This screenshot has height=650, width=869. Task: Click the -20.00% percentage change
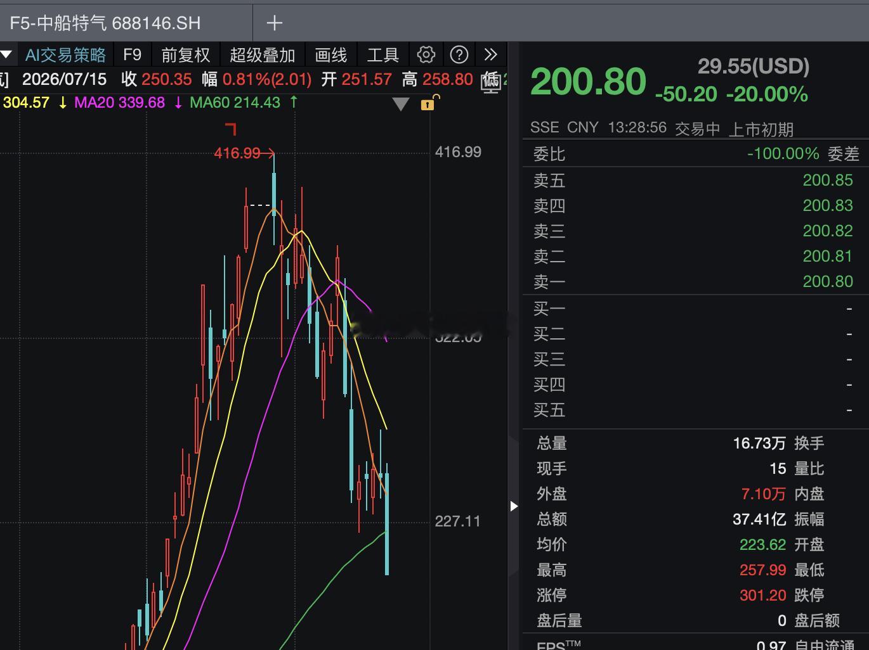767,94
